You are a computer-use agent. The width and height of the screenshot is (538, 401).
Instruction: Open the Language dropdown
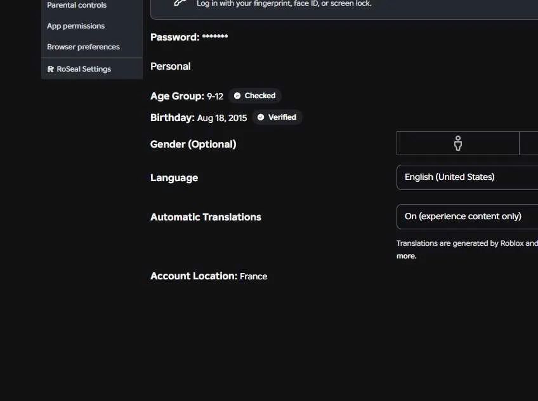467,177
